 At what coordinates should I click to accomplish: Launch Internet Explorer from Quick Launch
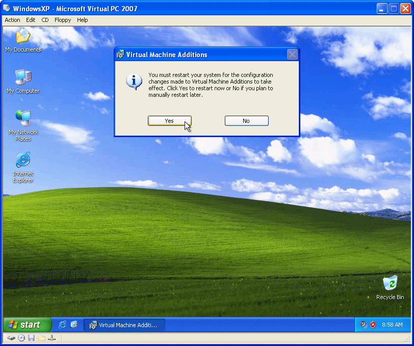[x=63, y=325]
